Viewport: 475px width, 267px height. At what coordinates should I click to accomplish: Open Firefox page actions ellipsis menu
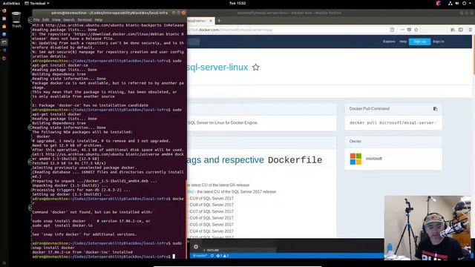[x=402, y=30]
